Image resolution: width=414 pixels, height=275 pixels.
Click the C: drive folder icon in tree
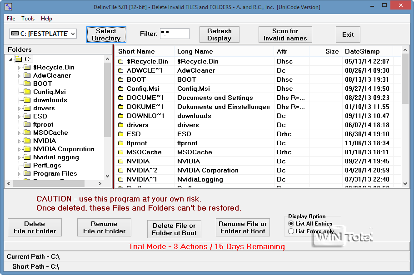point(19,59)
